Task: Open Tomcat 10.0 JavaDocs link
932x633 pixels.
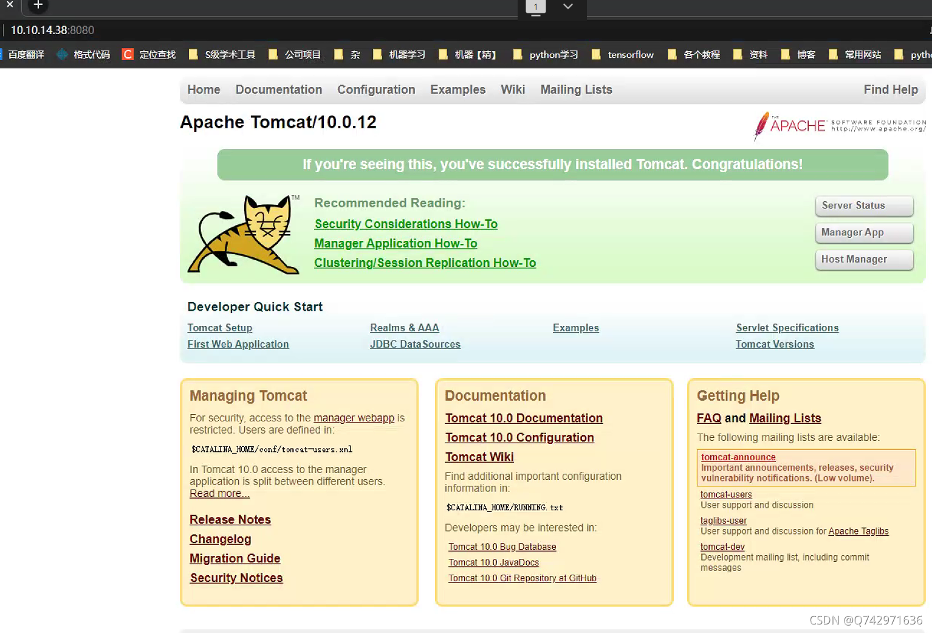Action: point(493,562)
